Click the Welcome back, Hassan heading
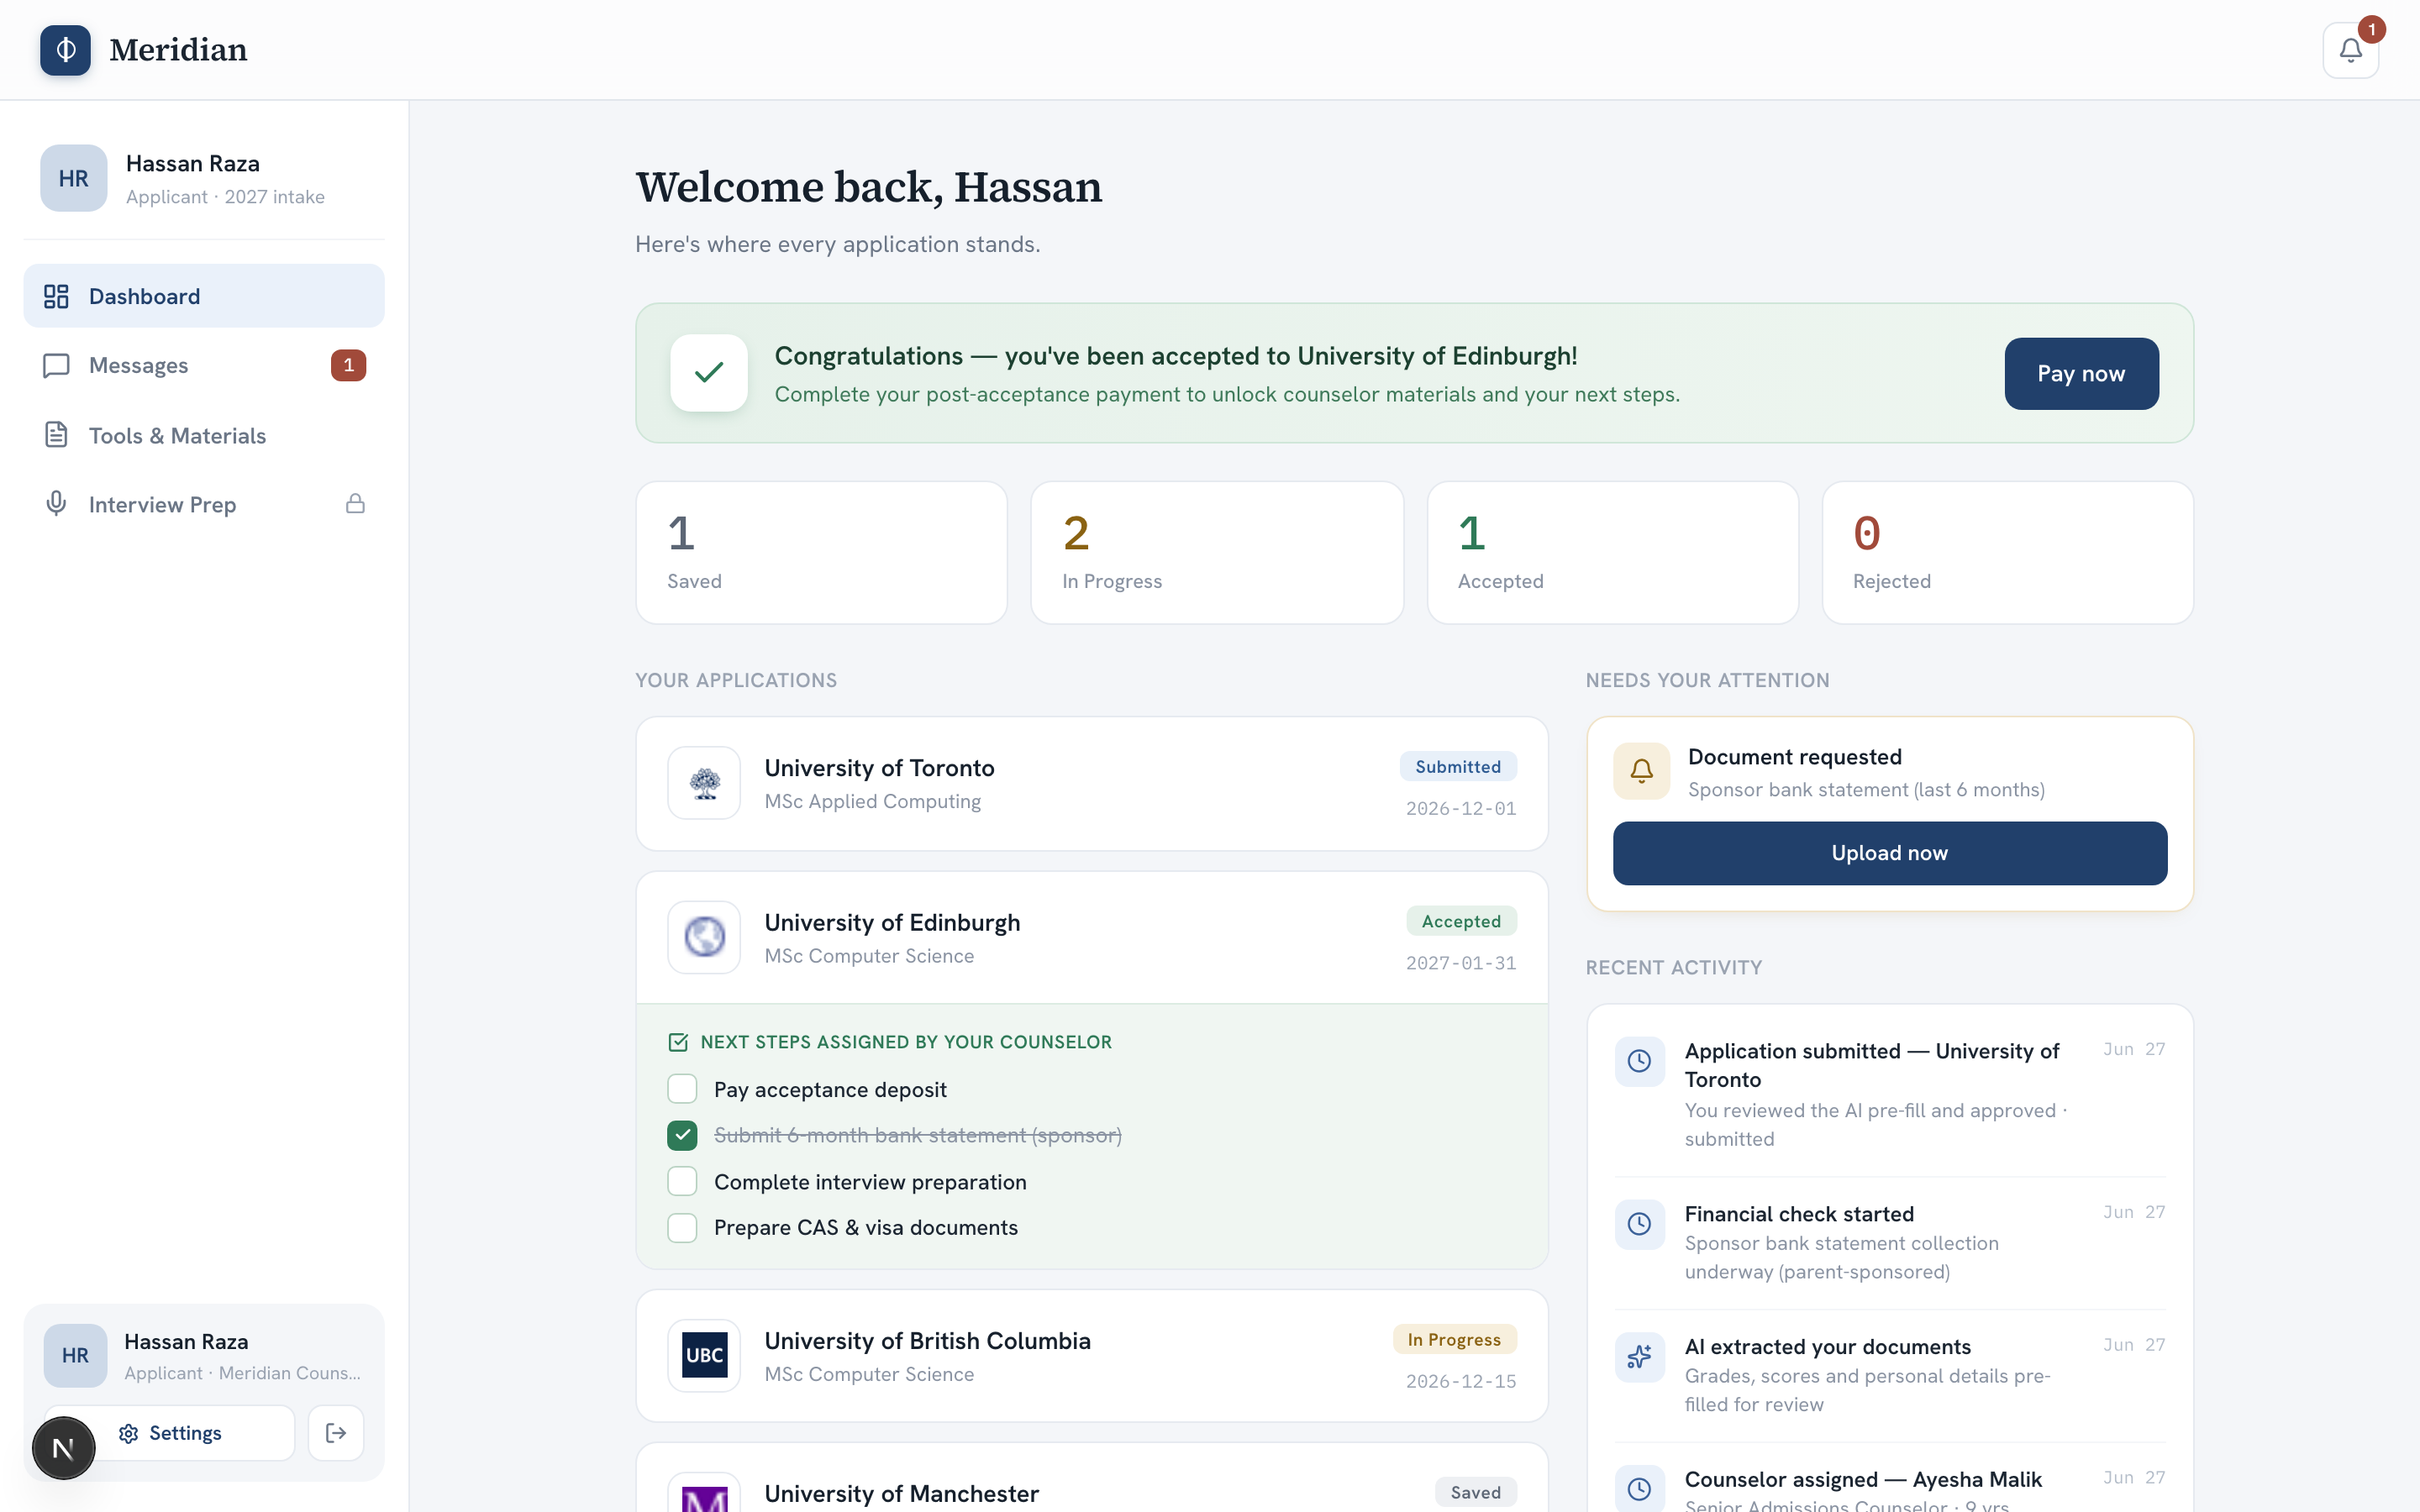2420x1512 pixels. click(x=868, y=187)
